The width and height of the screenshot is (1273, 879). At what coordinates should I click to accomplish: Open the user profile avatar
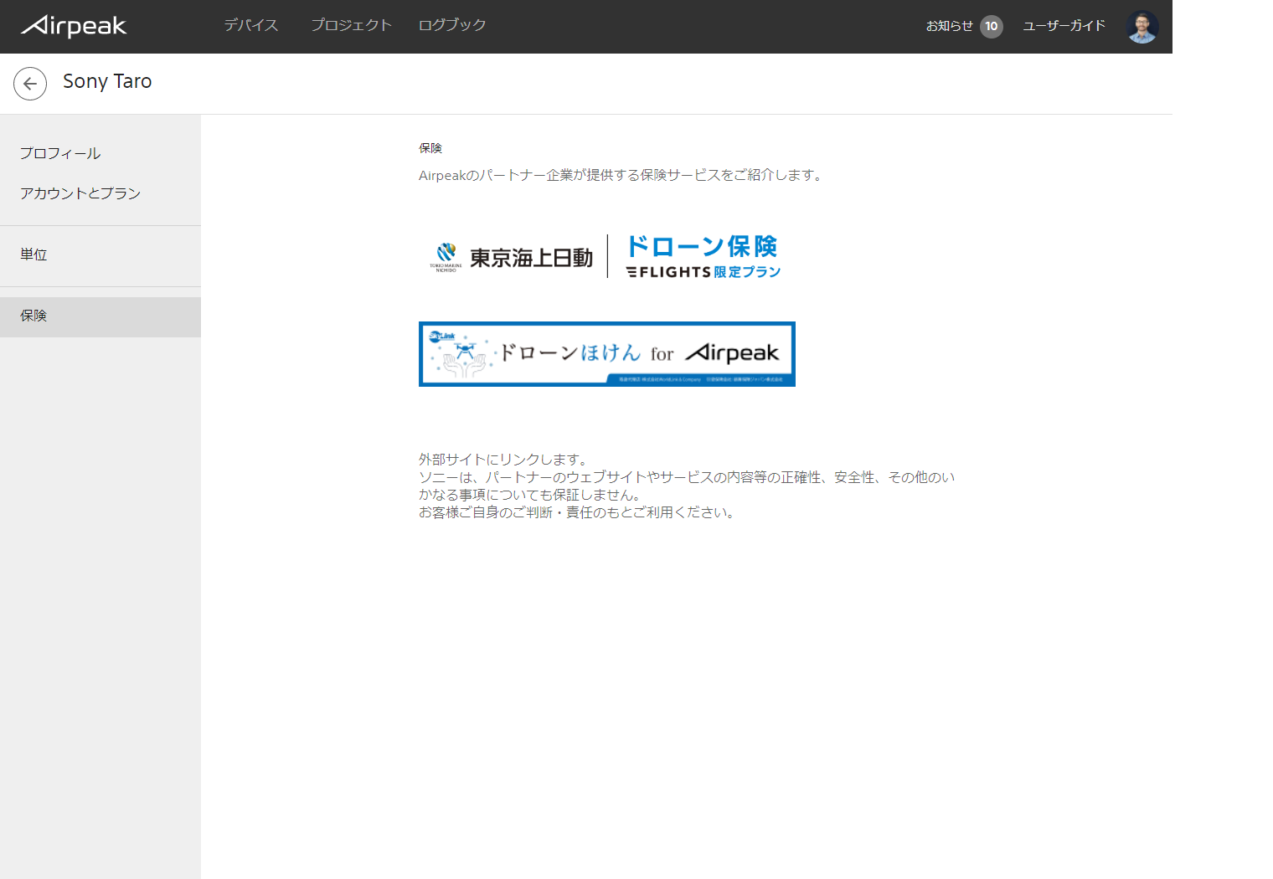point(1142,27)
